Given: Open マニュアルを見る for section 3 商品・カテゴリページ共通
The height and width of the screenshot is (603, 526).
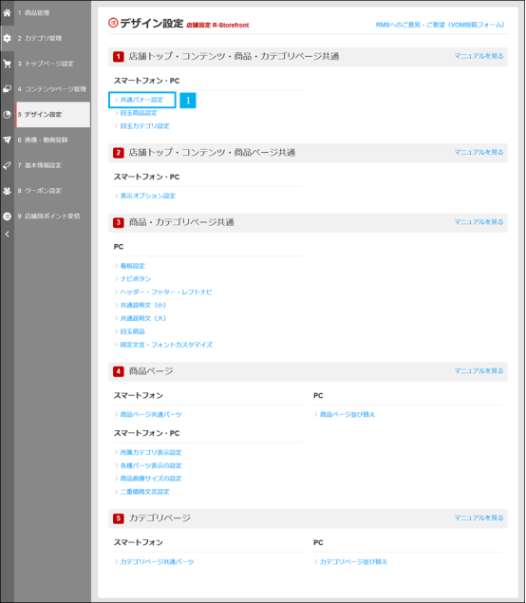Looking at the screenshot, I should [x=479, y=222].
